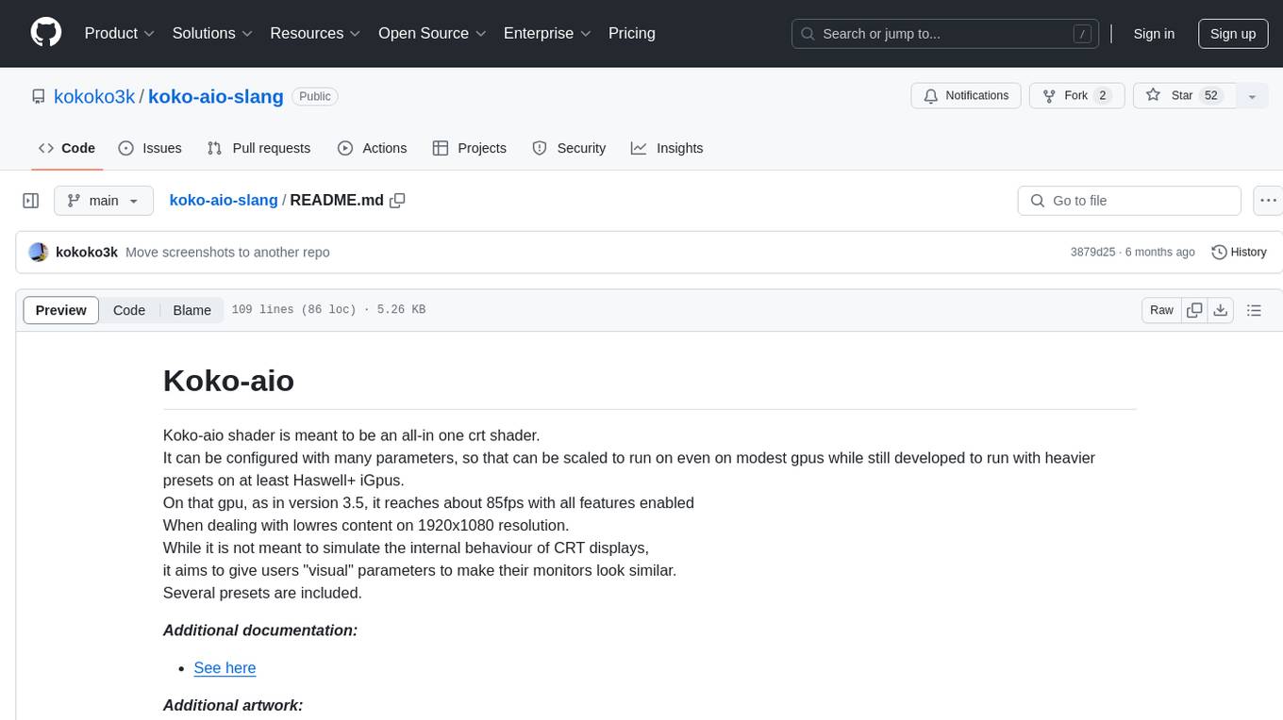Open the document outline icon
The image size is (1283, 720).
click(x=1254, y=310)
